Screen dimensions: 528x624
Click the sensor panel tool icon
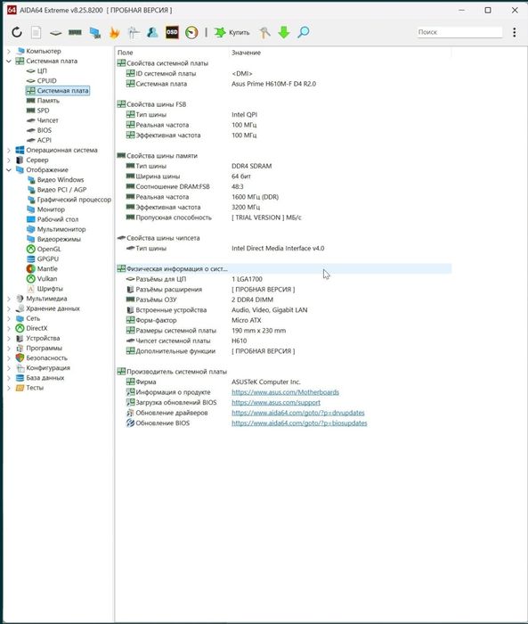(134, 32)
